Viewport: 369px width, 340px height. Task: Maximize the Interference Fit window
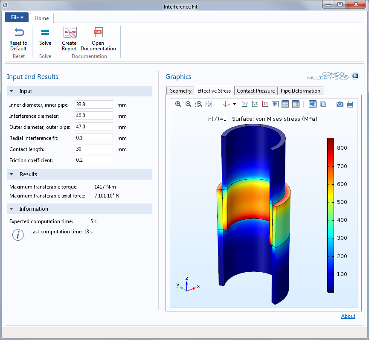[x=340, y=4]
